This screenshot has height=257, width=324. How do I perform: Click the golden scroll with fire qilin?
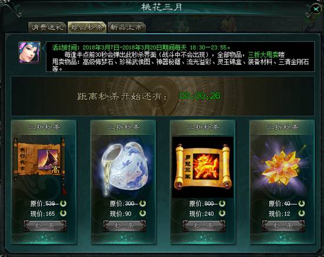203,167
